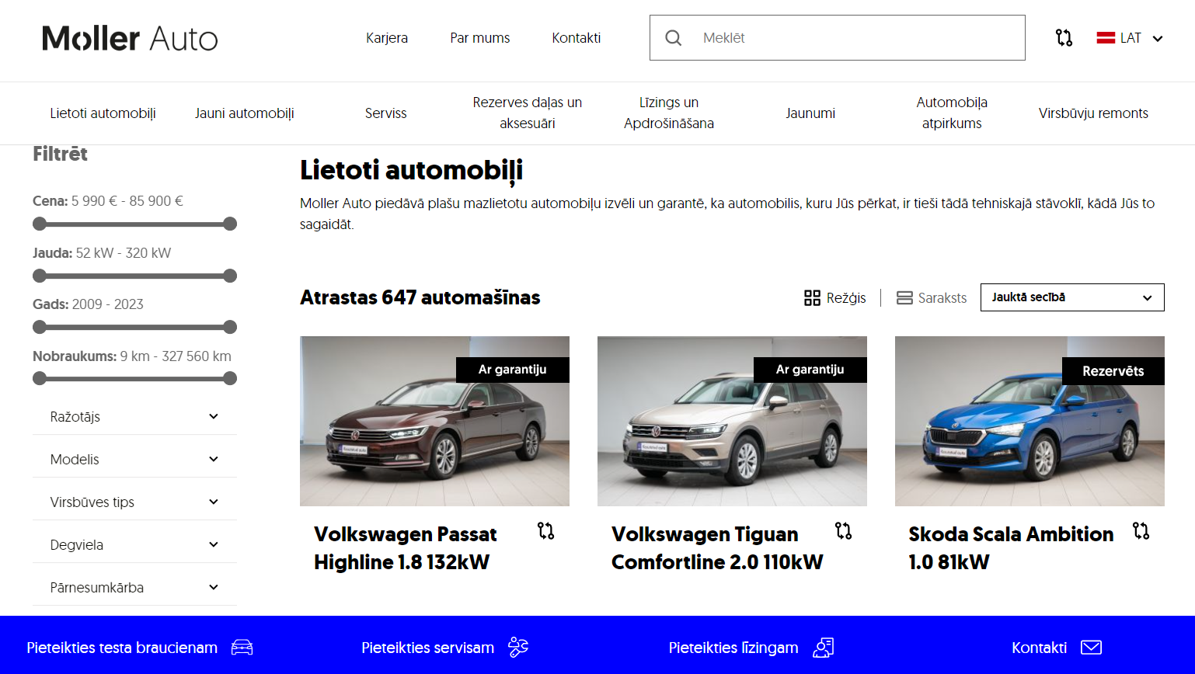The height and width of the screenshot is (674, 1195).
Task: Expand the Degviela filter
Action: click(x=134, y=545)
